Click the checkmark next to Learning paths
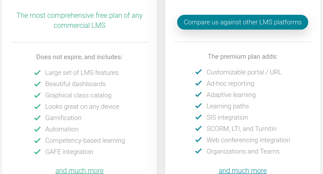Viewport: 323px width, 174px height. coord(199,106)
